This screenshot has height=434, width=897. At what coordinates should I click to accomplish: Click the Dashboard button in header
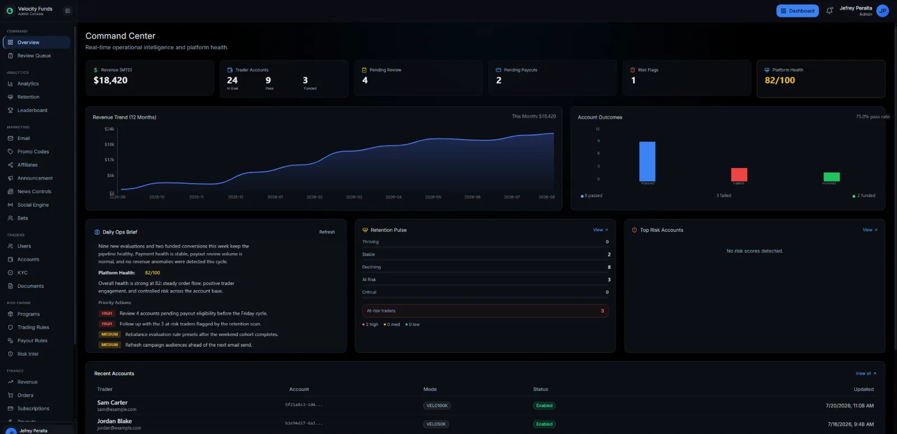coord(797,11)
